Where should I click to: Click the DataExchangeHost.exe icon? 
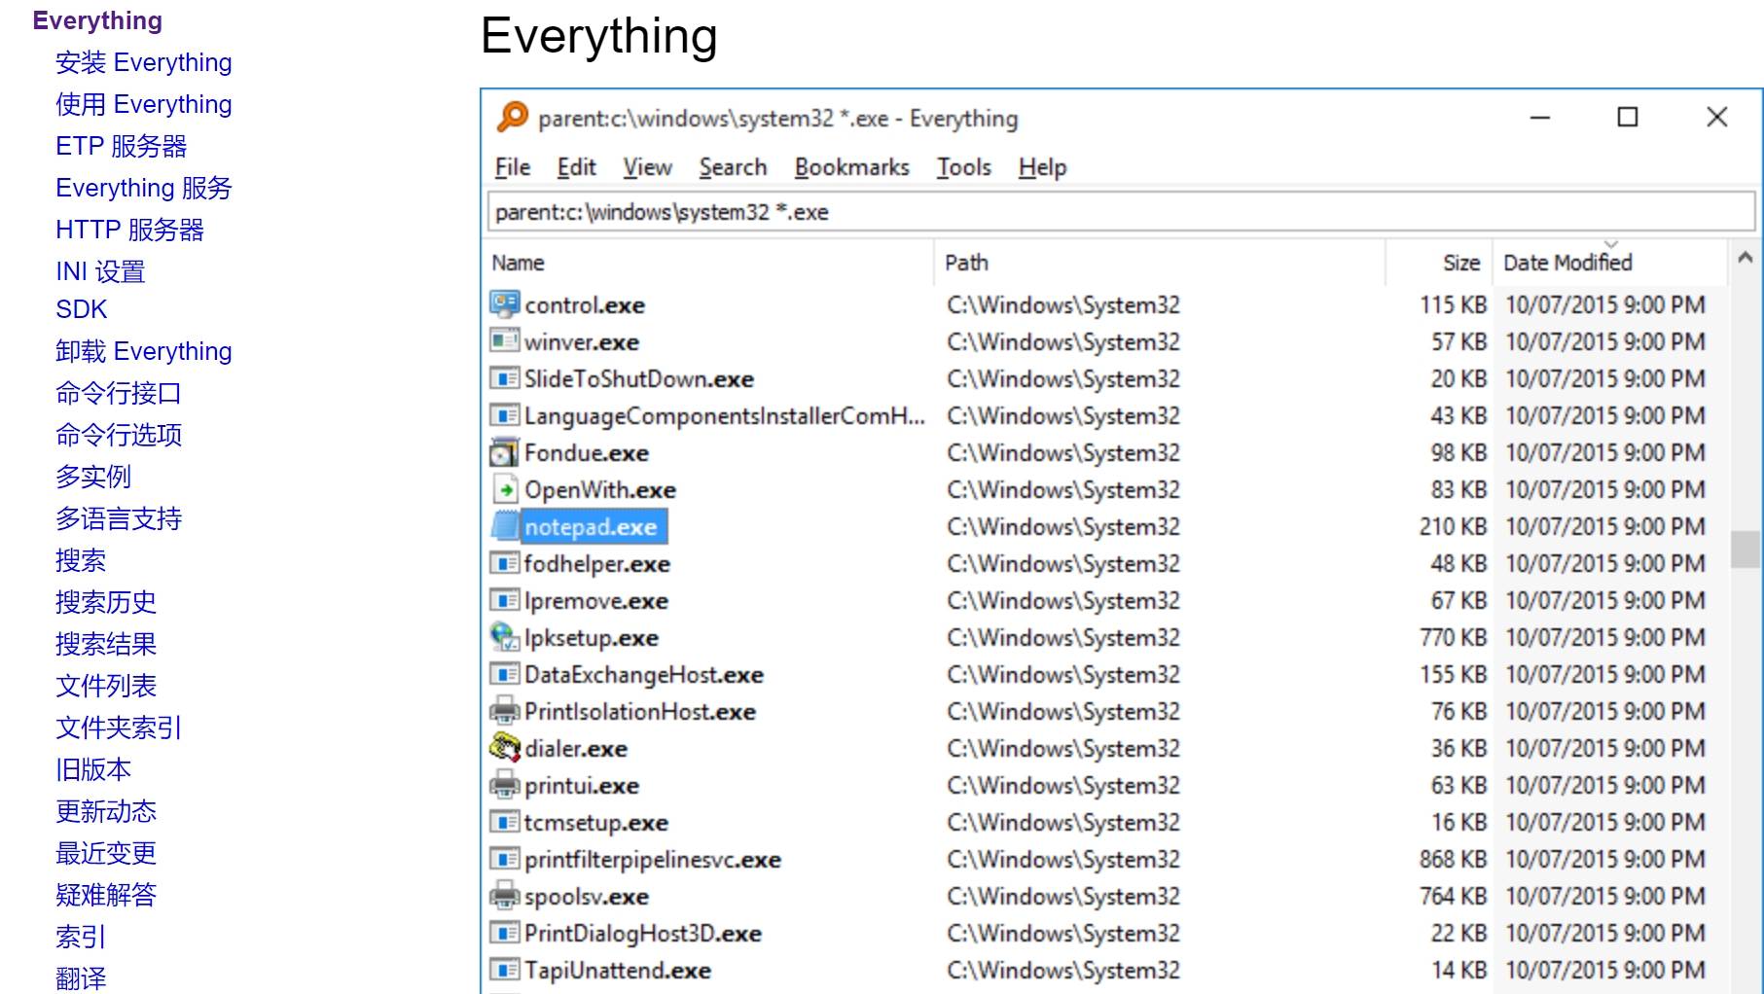[504, 674]
